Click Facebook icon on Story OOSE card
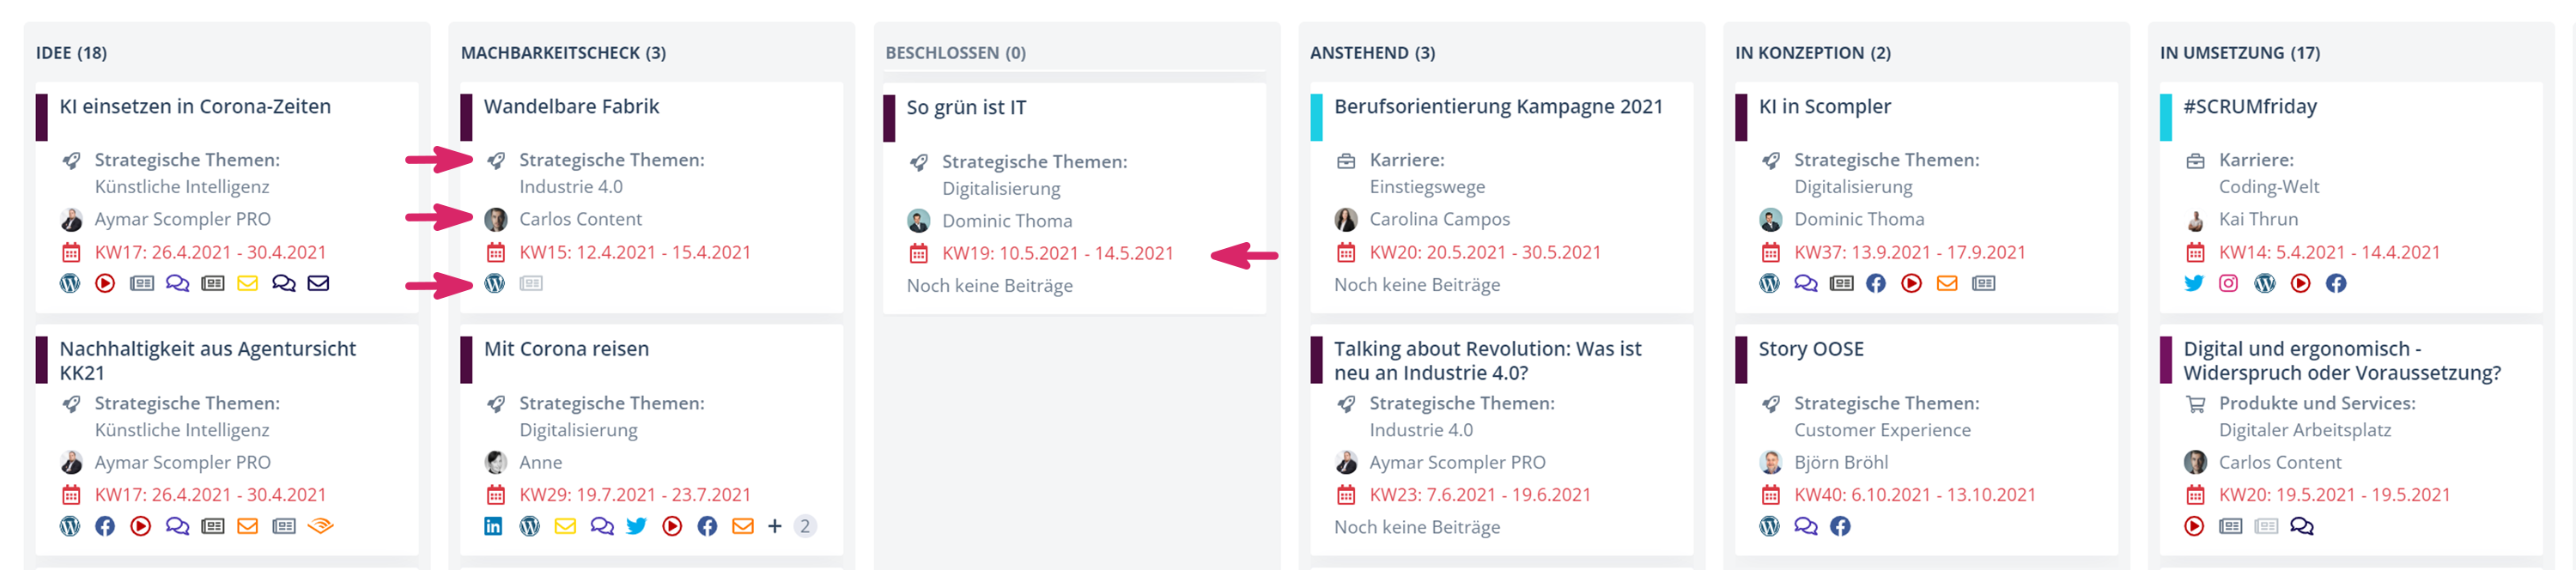Viewport: 2576px width, 570px height. click(1840, 526)
